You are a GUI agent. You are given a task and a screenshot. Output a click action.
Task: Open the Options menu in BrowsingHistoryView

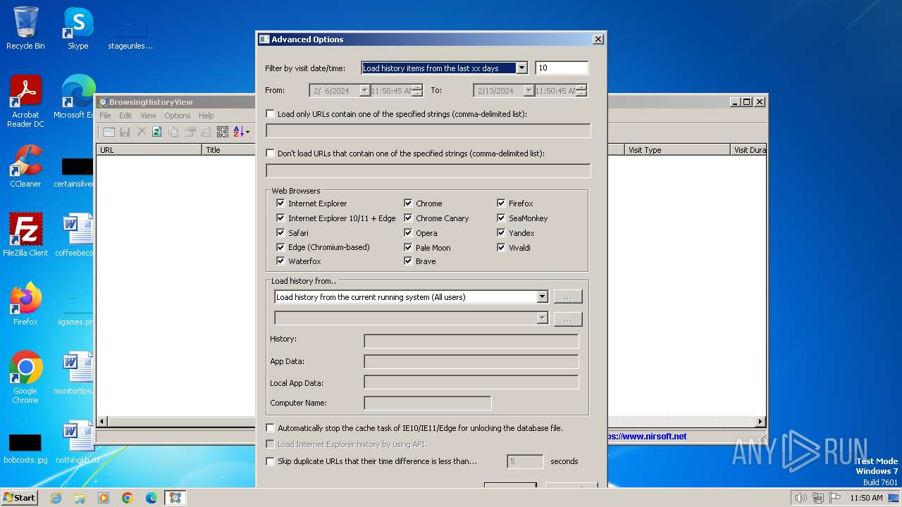(178, 115)
